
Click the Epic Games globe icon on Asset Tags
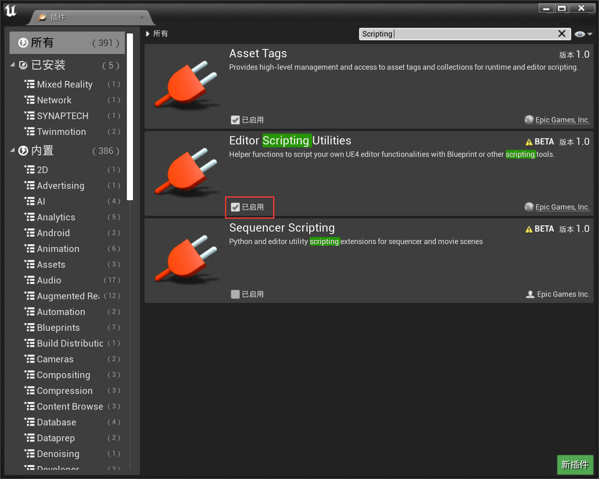tap(529, 120)
